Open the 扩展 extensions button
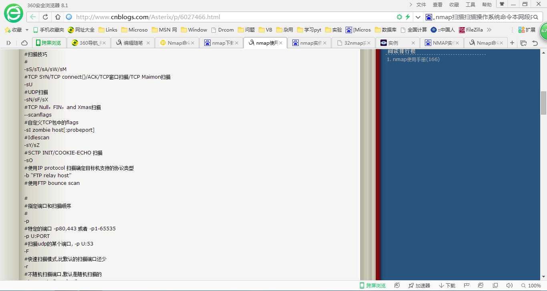The height and width of the screenshot is (291, 547). click(527, 30)
